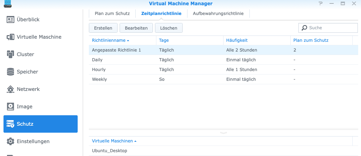The height and width of the screenshot is (156, 361).
Task: Click the Erstellen button
Action: (x=103, y=28)
